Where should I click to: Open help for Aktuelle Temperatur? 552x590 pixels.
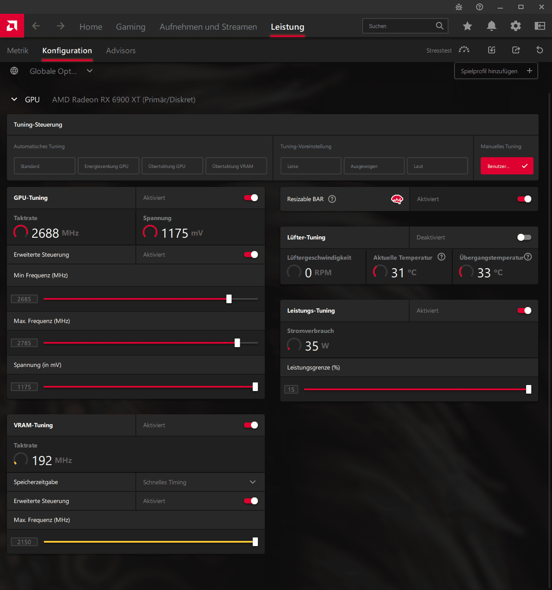[442, 257]
